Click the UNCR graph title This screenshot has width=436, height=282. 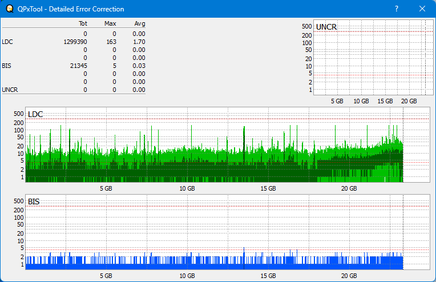pyautogui.click(x=326, y=27)
